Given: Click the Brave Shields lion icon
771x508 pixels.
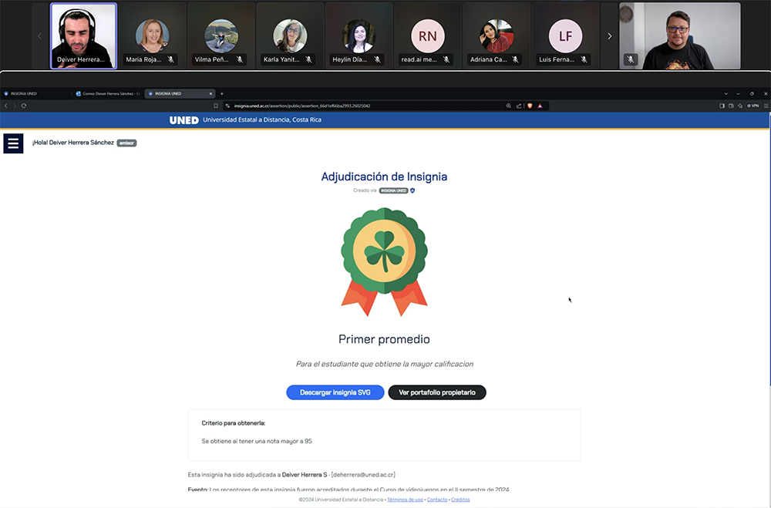Looking at the screenshot, I should [530, 106].
